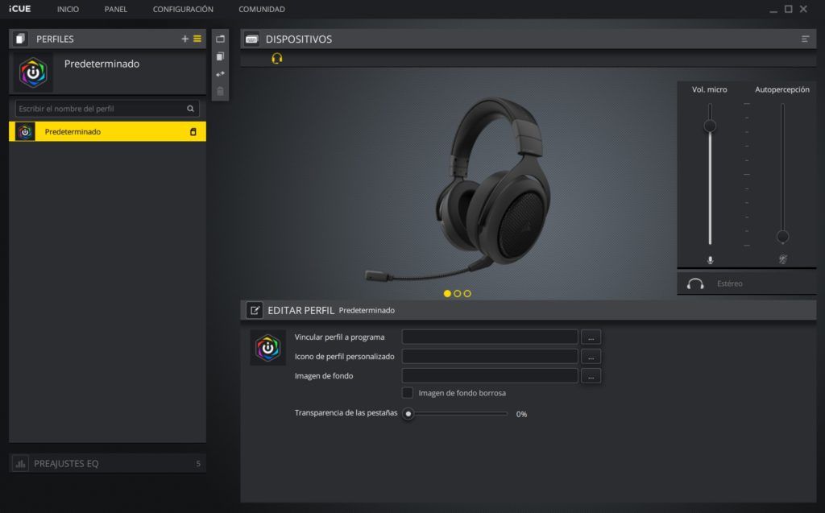Enable Imagen de fondo borrosa checkbox
Viewport: 825px width, 513px height.
(408, 392)
